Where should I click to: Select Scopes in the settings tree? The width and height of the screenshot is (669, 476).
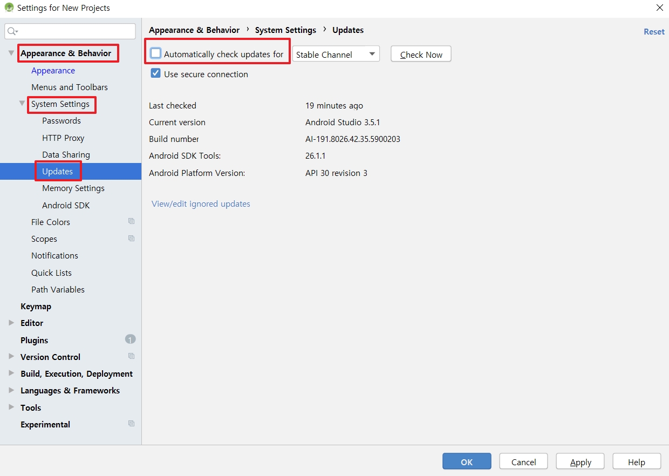tap(44, 239)
